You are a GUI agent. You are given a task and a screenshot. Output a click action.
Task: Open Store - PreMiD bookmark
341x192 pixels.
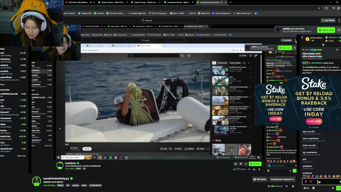177,13
